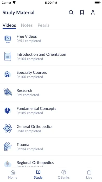This screenshot has height=182, width=102.
Task: Open Regional Orthopedics category
Action: coord(51,164)
